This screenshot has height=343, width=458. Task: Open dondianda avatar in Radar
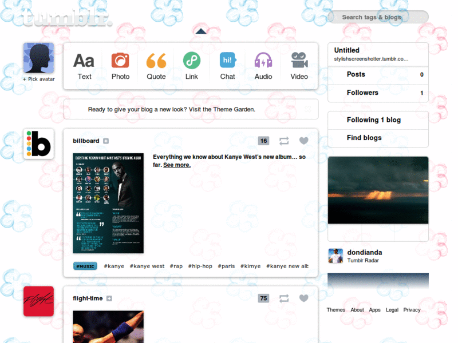[x=335, y=256]
